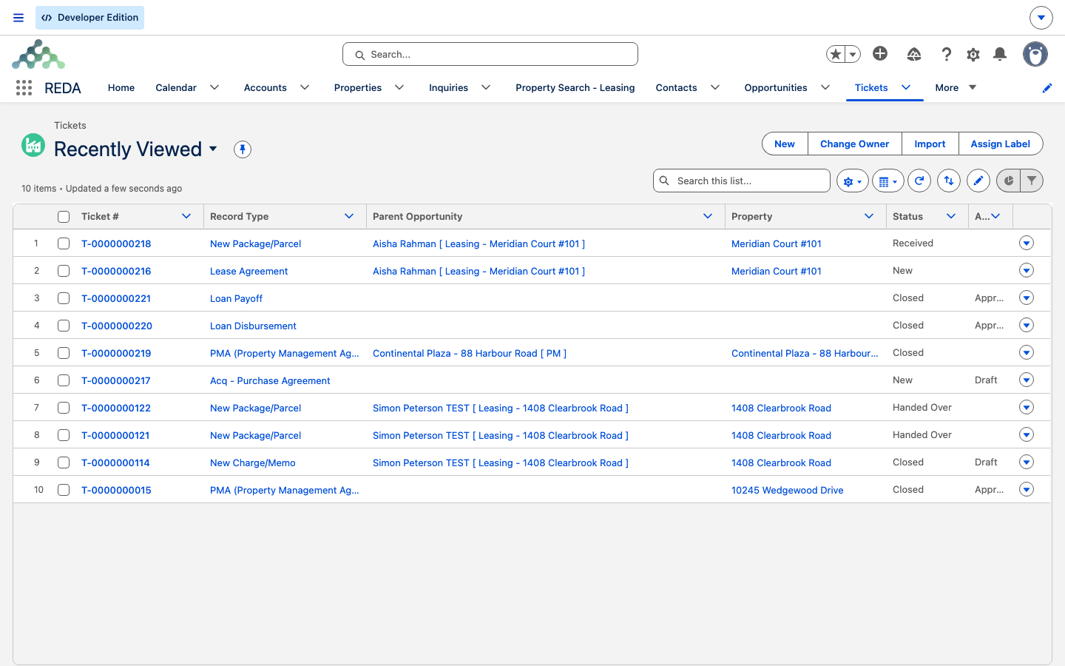
Task: Focus the Search this list field
Action: (742, 181)
